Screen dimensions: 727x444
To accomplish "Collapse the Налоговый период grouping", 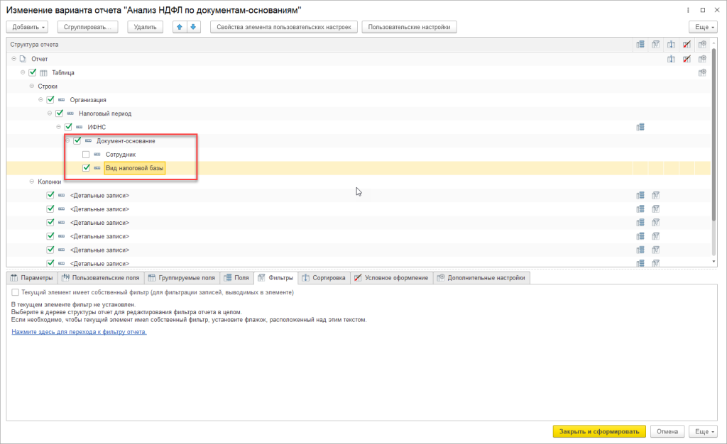I will pyautogui.click(x=50, y=113).
